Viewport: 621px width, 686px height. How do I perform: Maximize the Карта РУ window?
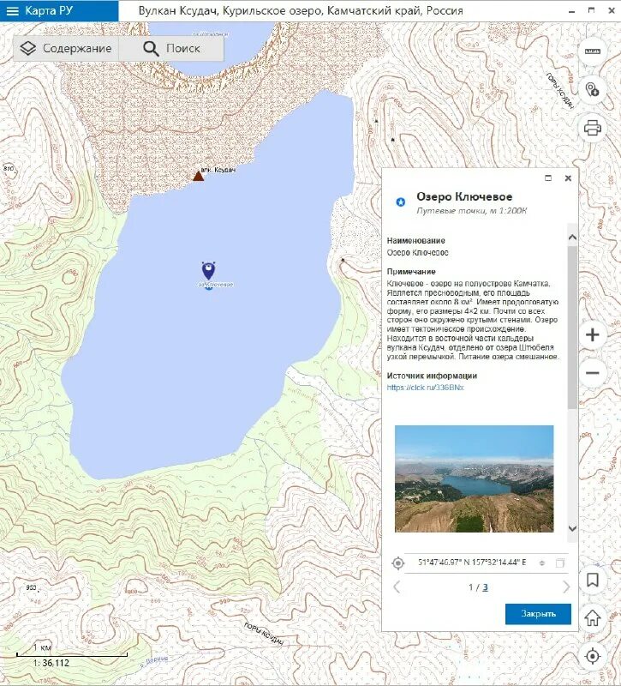pos(591,10)
